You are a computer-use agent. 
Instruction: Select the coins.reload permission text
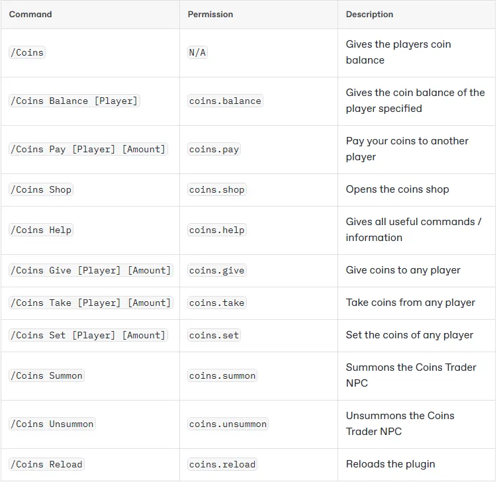(222, 464)
